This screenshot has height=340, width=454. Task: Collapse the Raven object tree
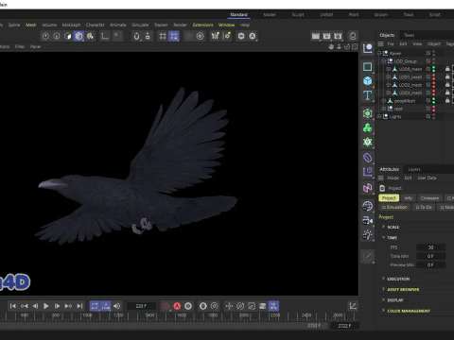click(379, 53)
